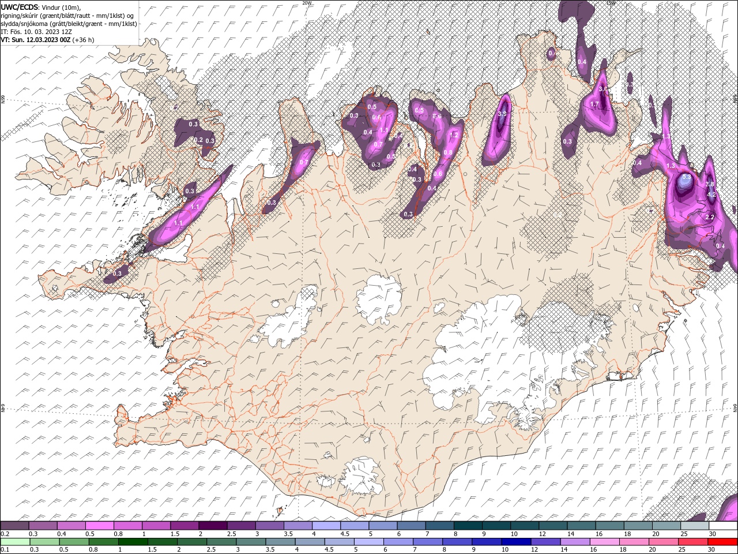The image size is (738, 554).
Task: Click the bottom-row red swatch labeled 25
Action: (x=693, y=542)
